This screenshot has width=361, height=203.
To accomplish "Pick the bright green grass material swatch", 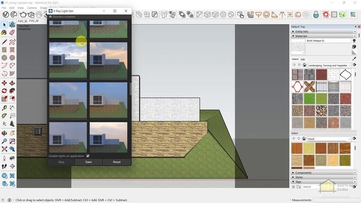I will point(309,99).
